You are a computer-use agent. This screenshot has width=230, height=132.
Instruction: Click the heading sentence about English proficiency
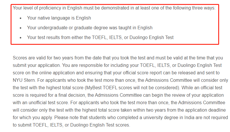pyautogui.click(x=114, y=8)
